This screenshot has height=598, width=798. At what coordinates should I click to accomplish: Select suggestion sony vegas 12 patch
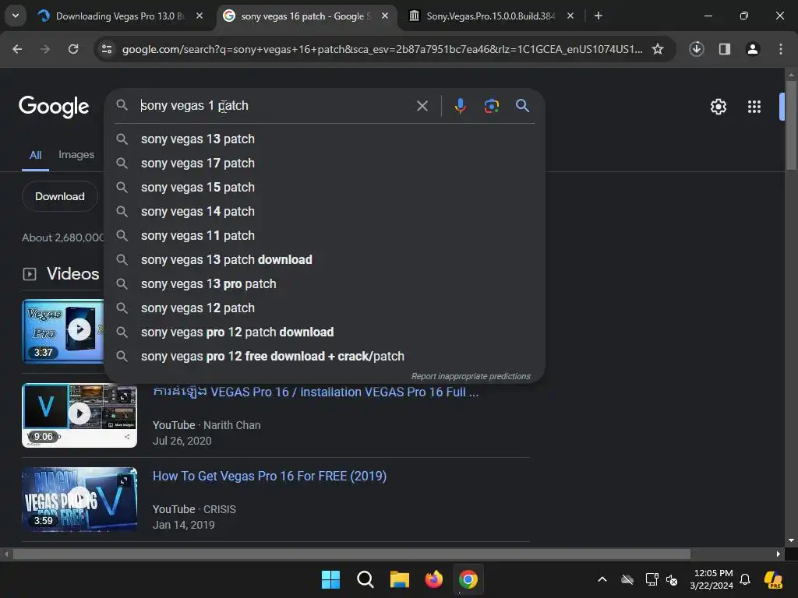tap(325, 308)
